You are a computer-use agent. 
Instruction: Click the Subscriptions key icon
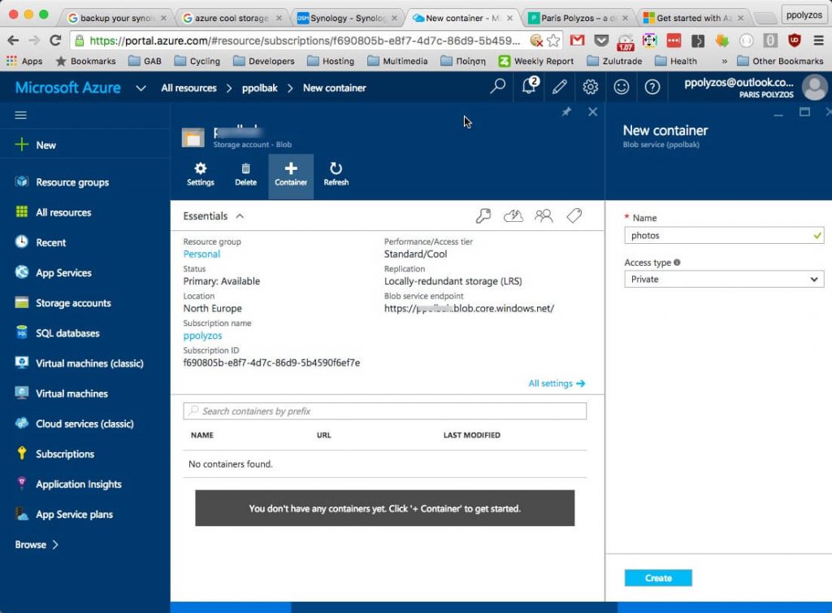click(x=22, y=454)
